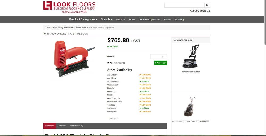Open the Reviews tab
The height and width of the screenshot is (136, 266).
click(62, 126)
